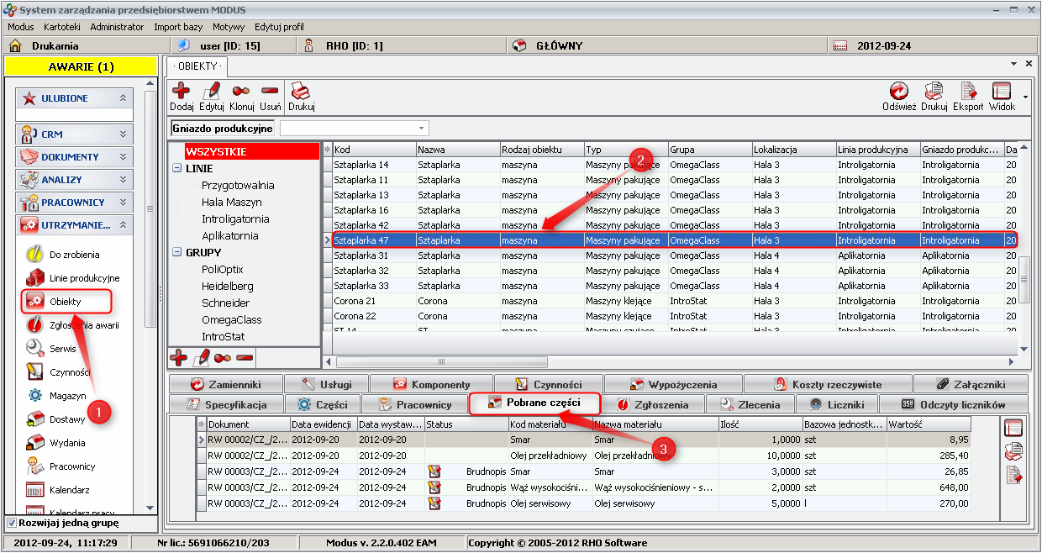Image resolution: width=1042 pixels, height=553 pixels.
Task: Click the Odśwież refresh icon
Action: [898, 91]
